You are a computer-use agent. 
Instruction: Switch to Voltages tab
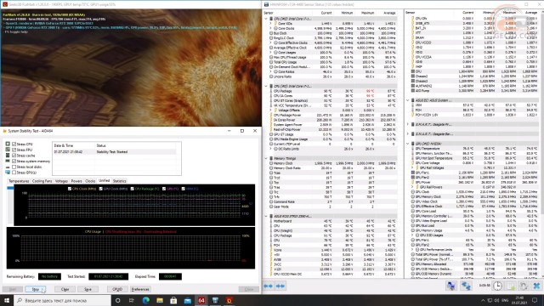coord(61,181)
